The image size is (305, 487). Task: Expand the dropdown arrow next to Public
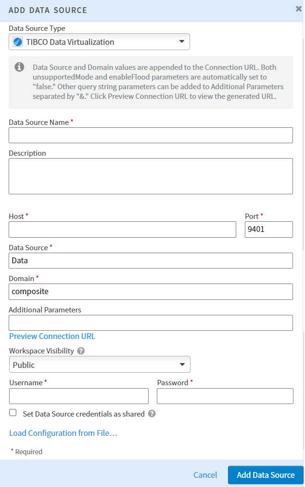182,364
